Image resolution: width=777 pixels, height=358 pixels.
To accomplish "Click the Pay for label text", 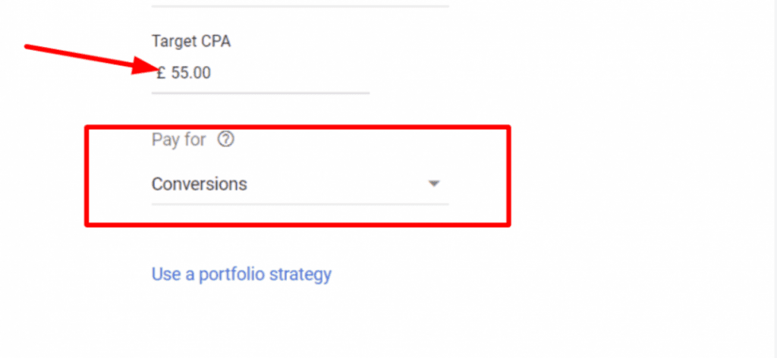I will click(x=178, y=140).
